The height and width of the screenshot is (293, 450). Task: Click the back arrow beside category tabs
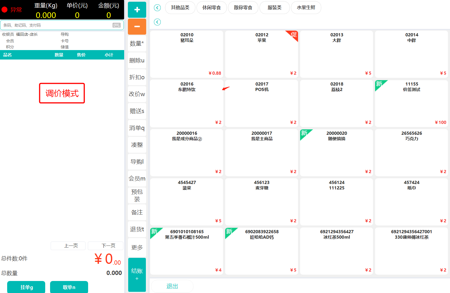(157, 8)
